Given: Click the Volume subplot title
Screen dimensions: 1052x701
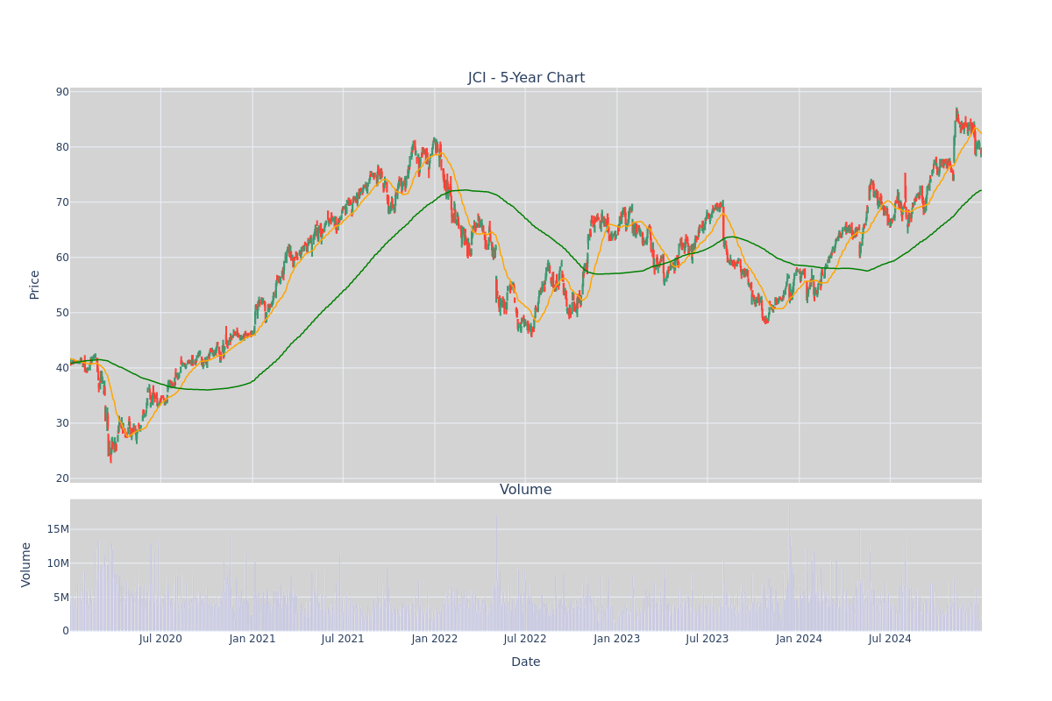Looking at the screenshot, I should (526, 490).
